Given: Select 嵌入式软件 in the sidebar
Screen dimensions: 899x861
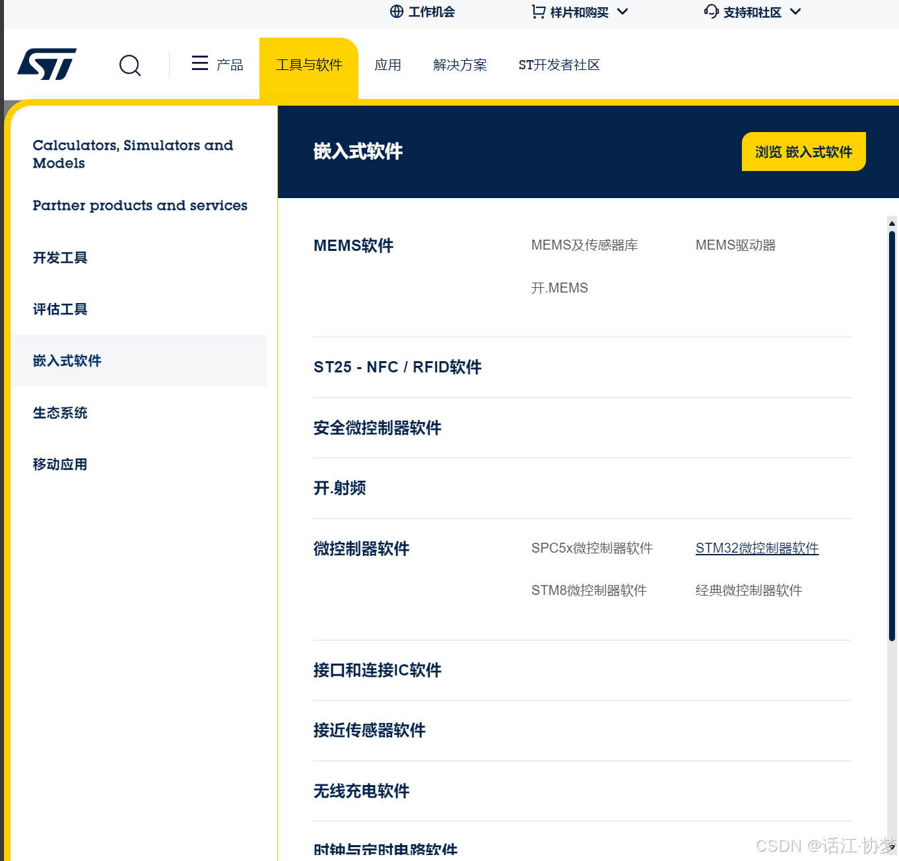Looking at the screenshot, I should pos(139,361).
